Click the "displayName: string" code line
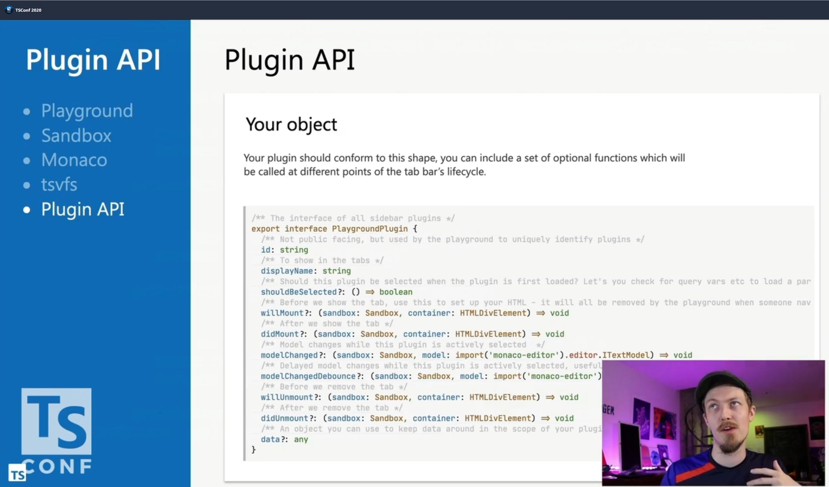The width and height of the screenshot is (829, 487). [x=306, y=271]
